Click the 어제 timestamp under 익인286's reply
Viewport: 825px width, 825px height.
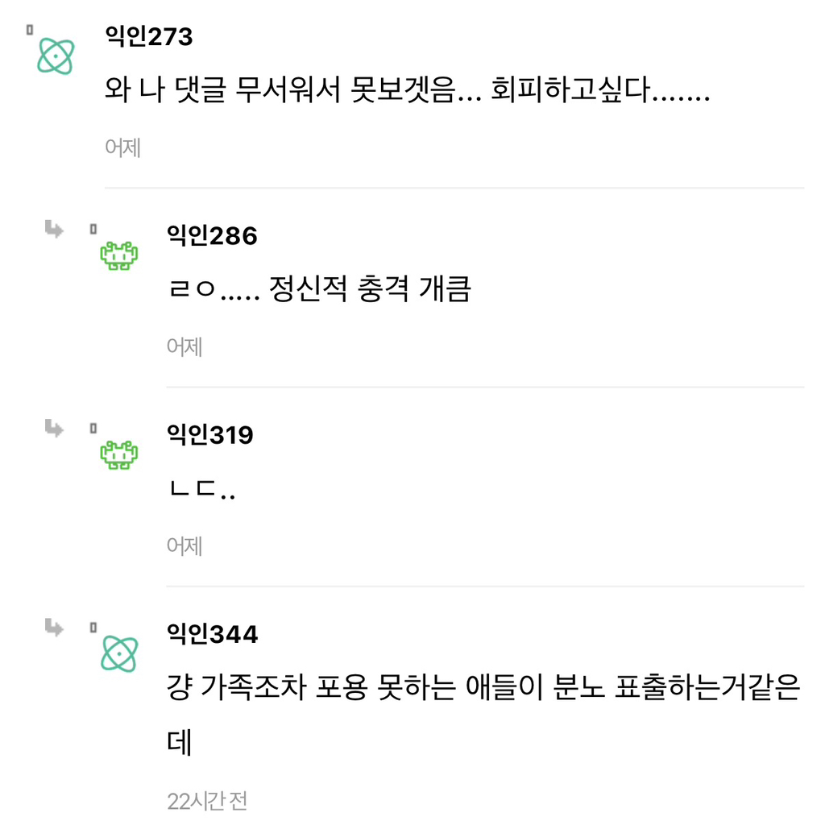tap(184, 346)
